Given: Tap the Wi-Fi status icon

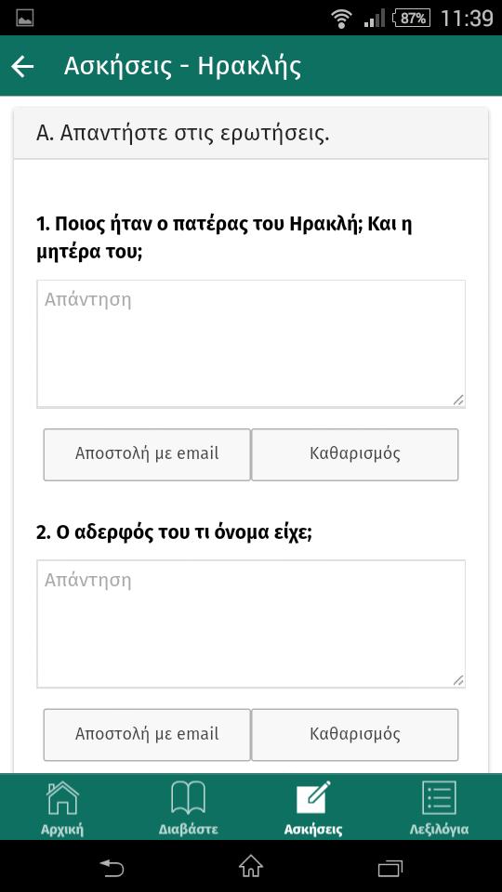Looking at the screenshot, I should 341,19.
